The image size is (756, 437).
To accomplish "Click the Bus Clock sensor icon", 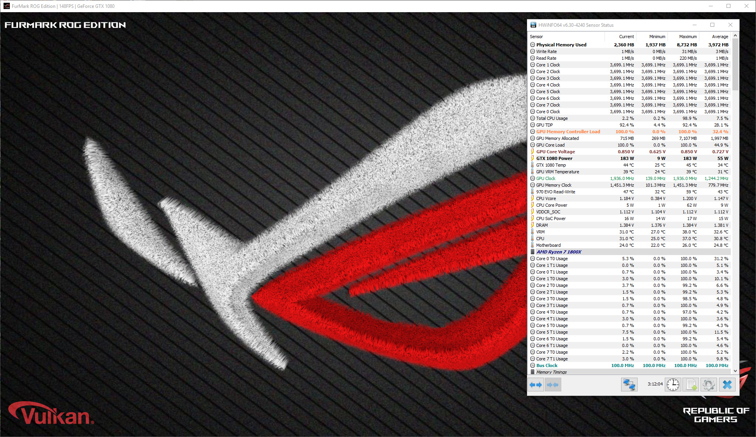I will pos(533,365).
